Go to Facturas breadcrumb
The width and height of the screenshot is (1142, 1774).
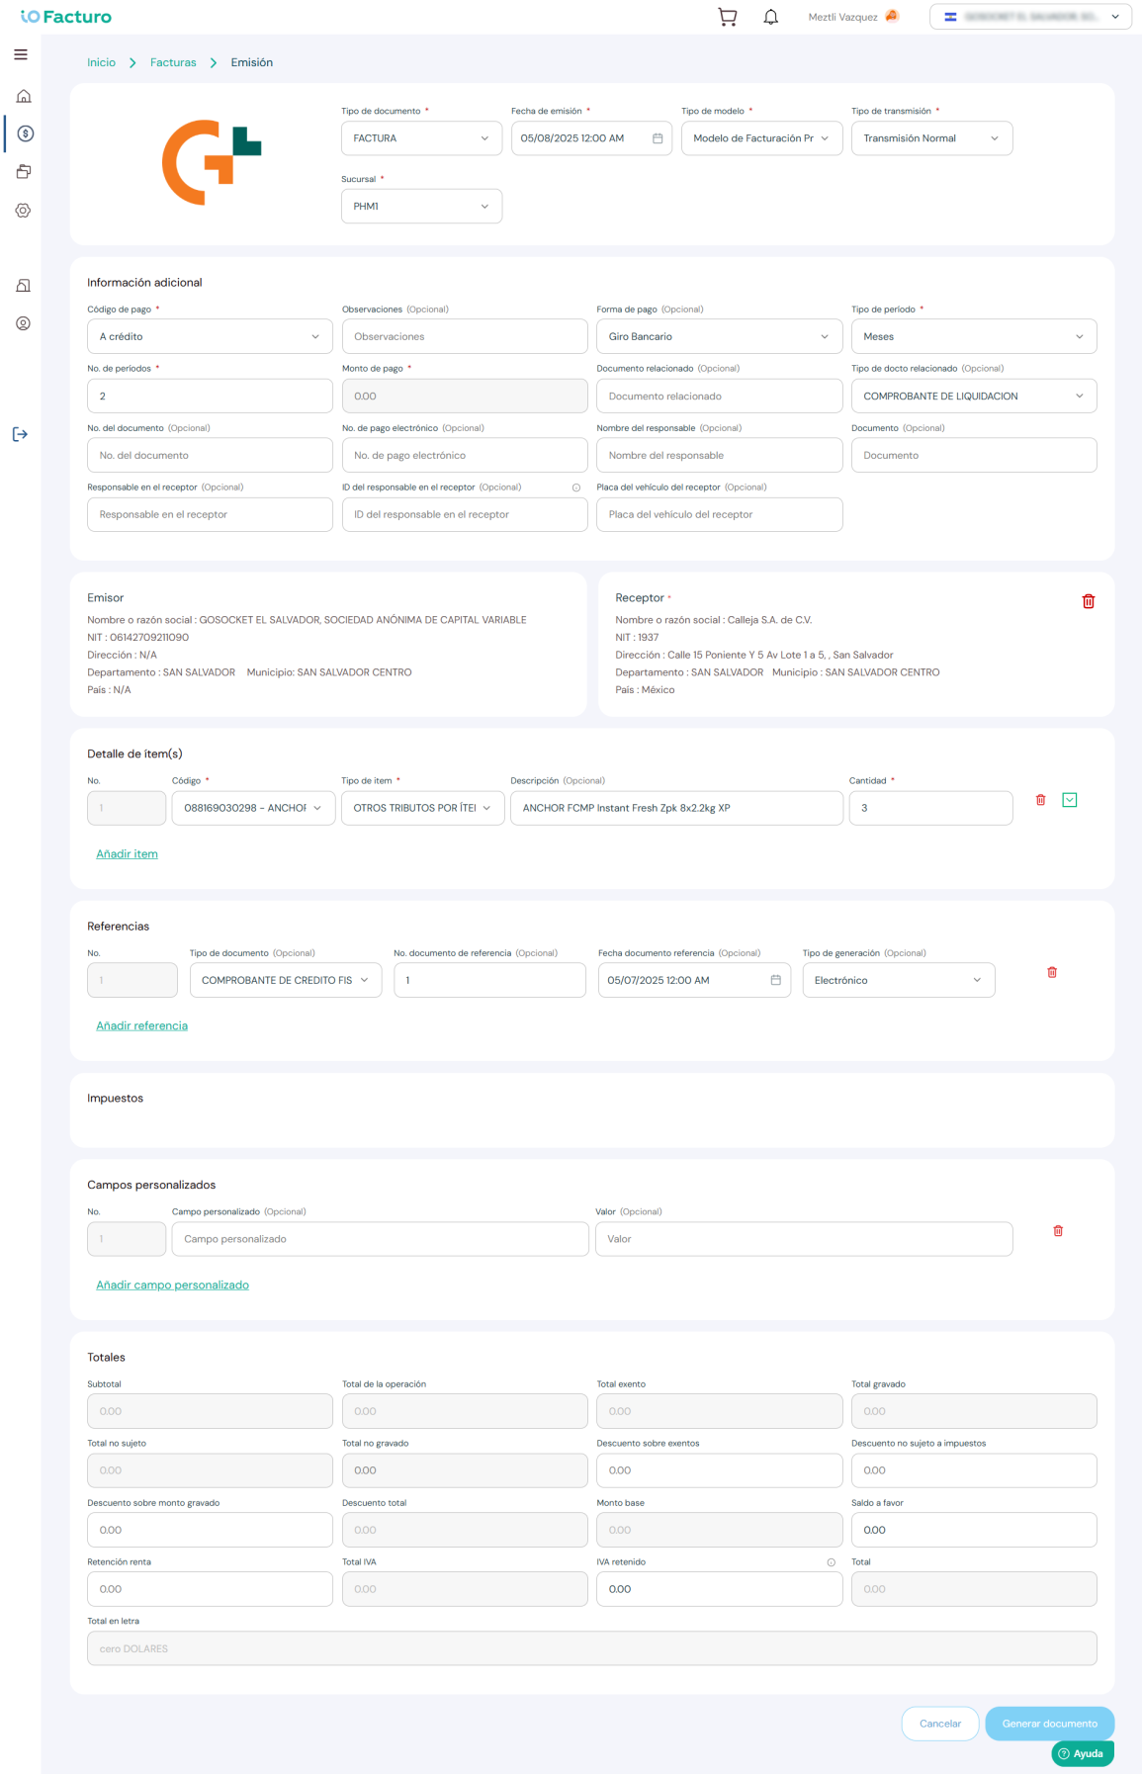(x=173, y=62)
